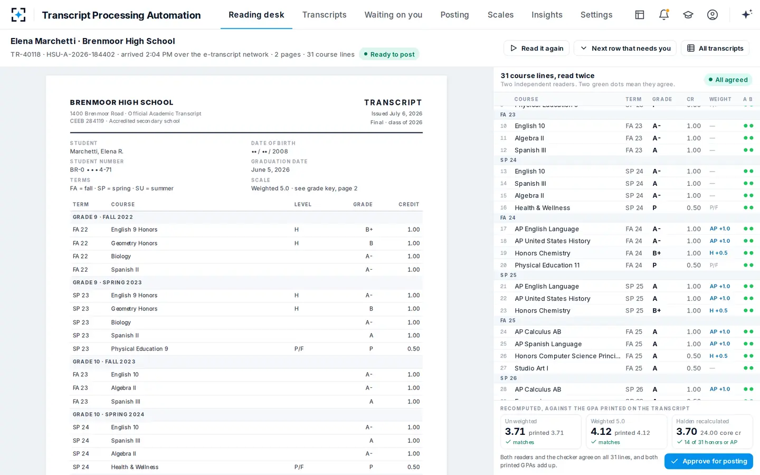The height and width of the screenshot is (475, 760).
Task: Select the Honors Computer Science course line
Action: point(626,356)
